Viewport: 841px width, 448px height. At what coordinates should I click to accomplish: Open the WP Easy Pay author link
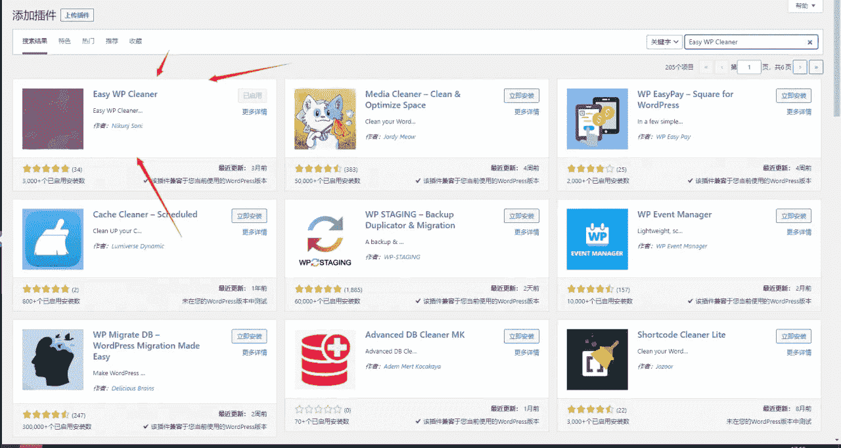click(x=673, y=137)
